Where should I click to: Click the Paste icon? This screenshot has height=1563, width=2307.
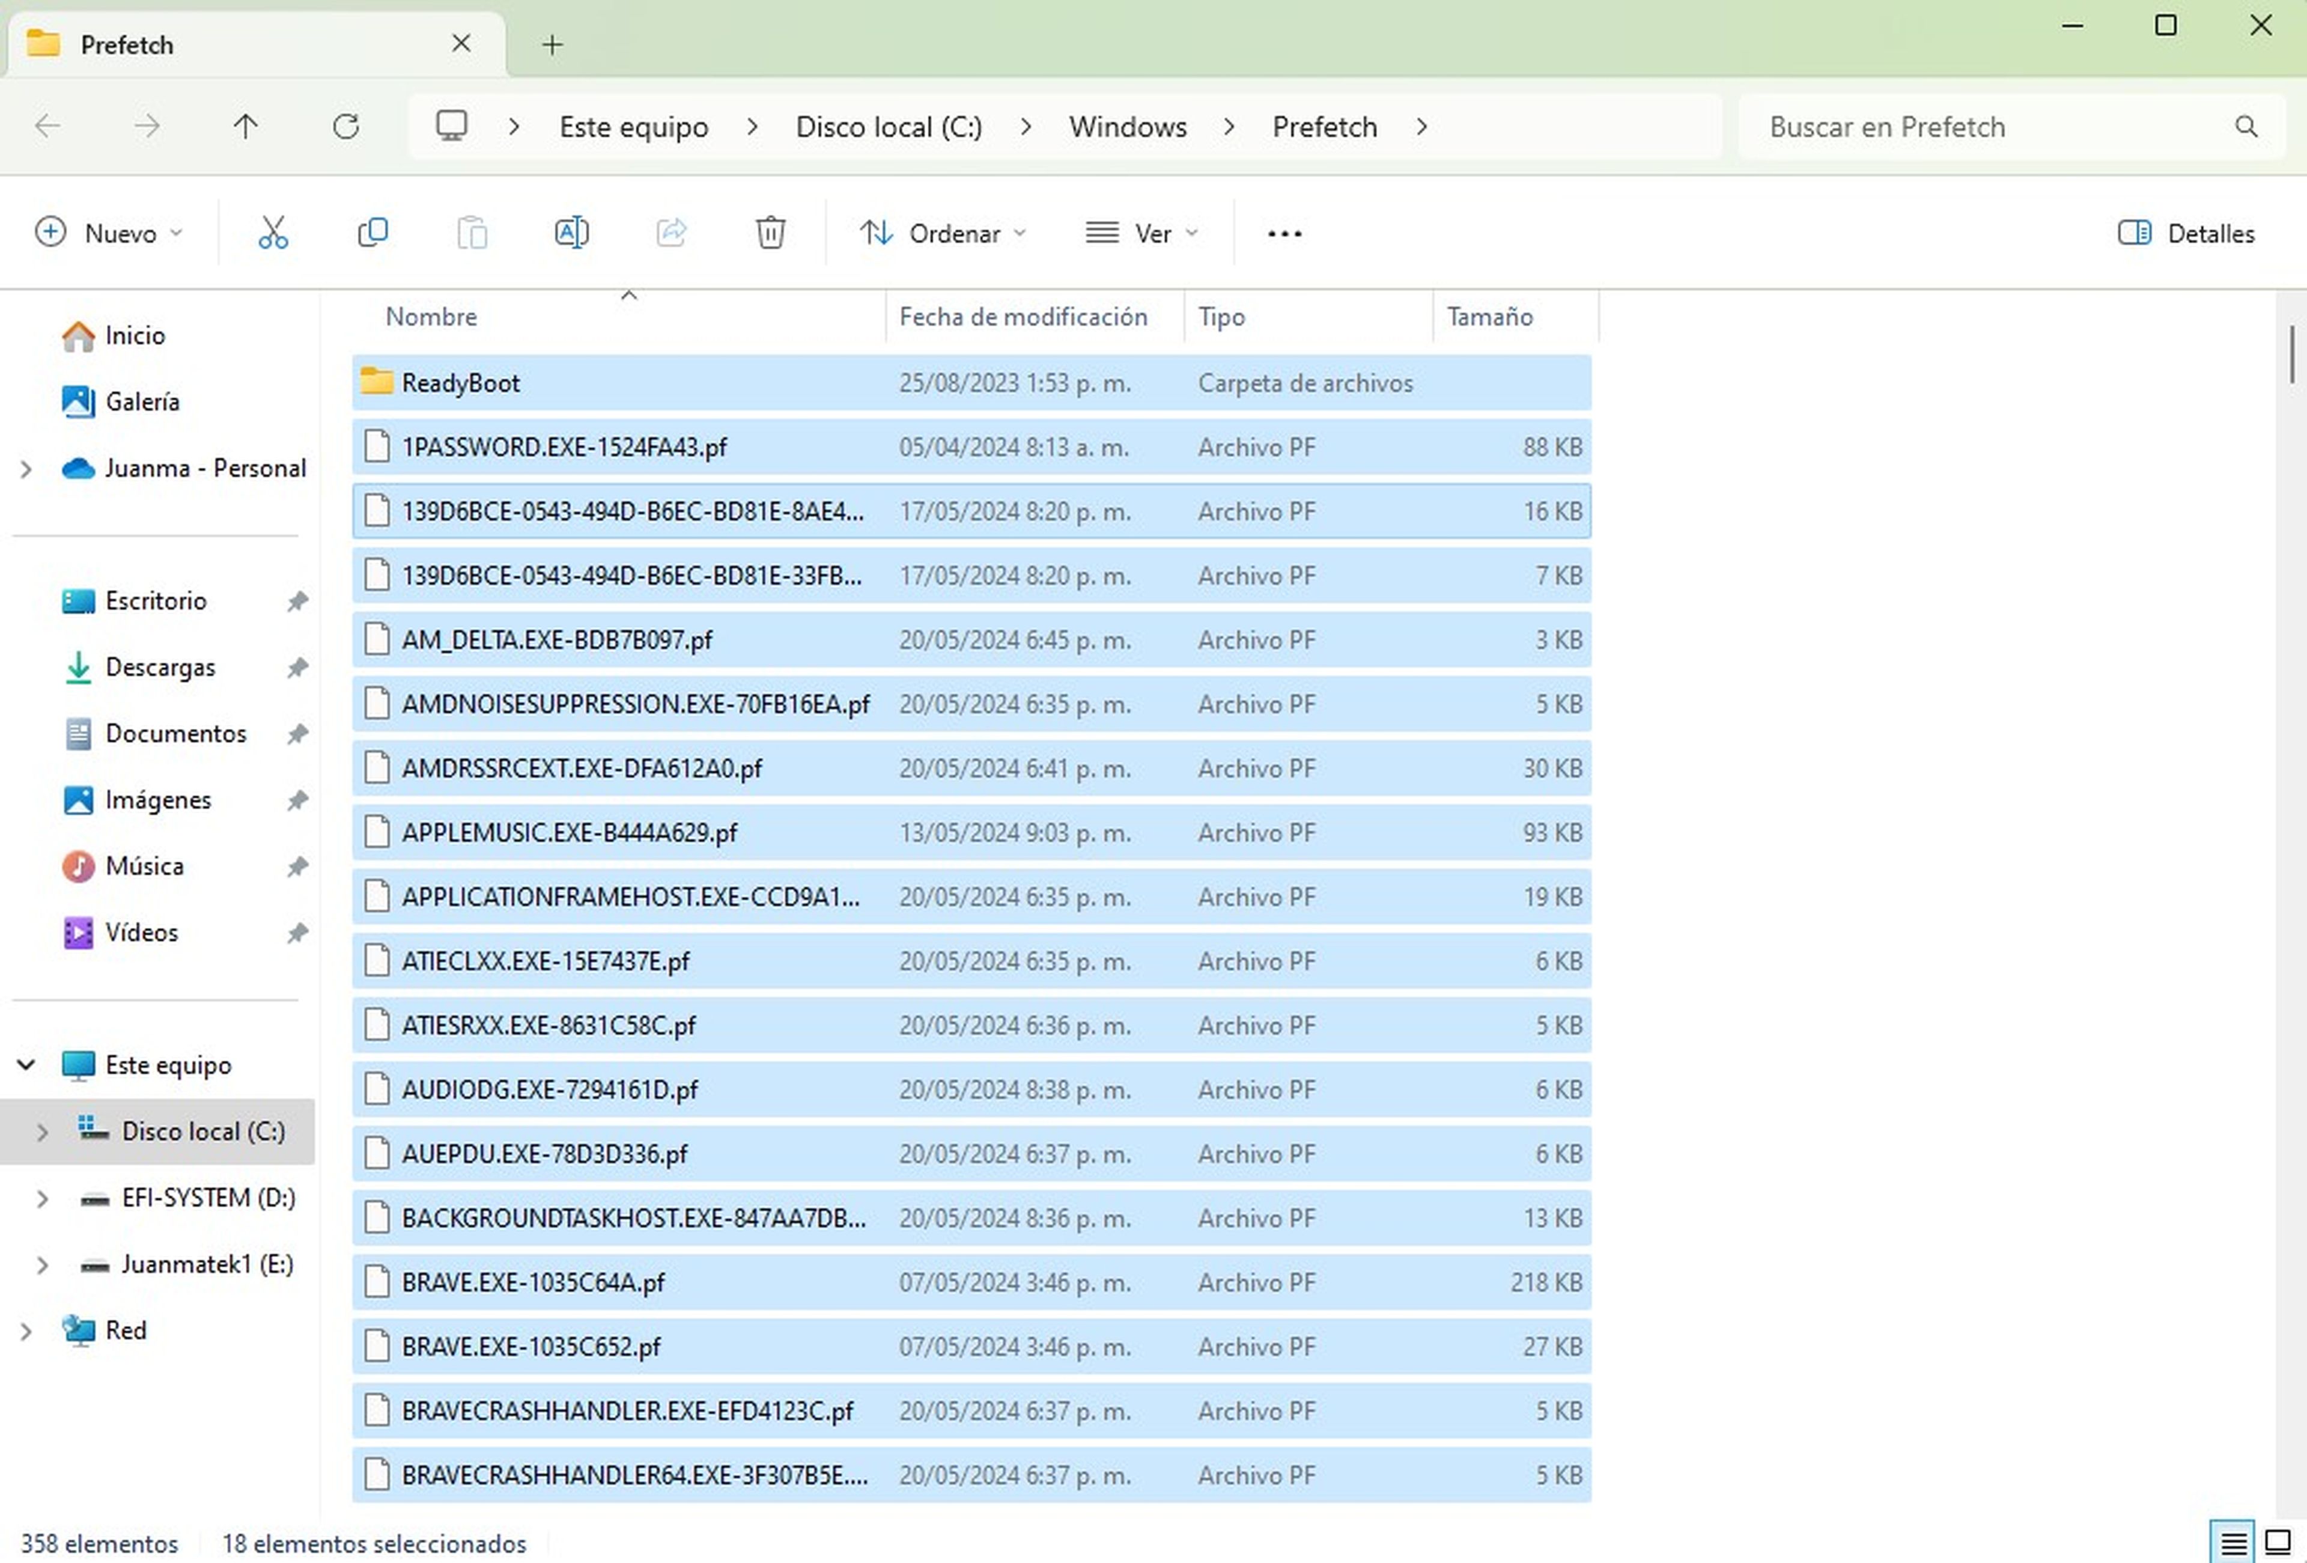(x=473, y=233)
